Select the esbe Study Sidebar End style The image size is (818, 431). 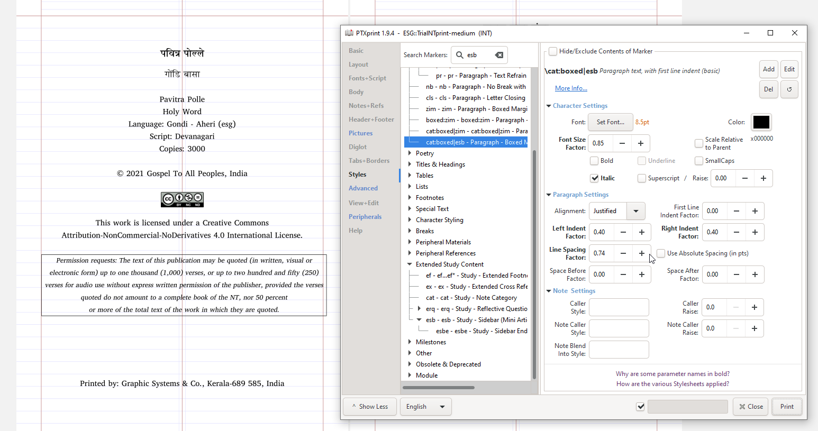tap(480, 331)
